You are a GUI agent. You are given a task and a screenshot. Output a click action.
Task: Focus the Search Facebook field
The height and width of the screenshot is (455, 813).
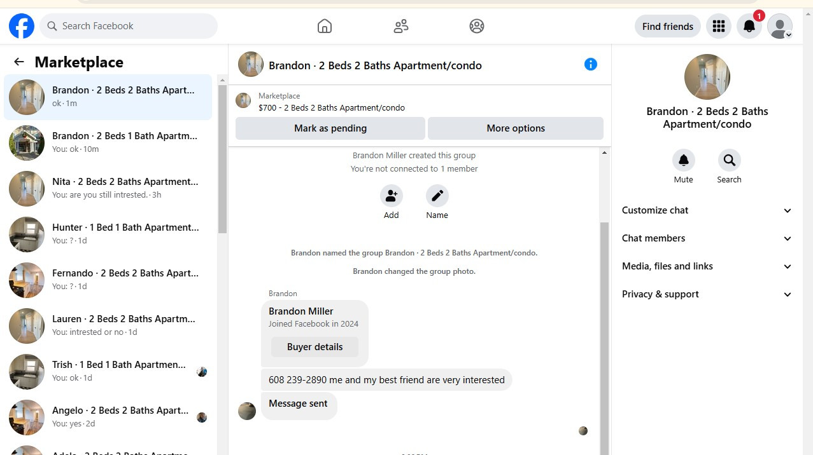[x=129, y=26]
